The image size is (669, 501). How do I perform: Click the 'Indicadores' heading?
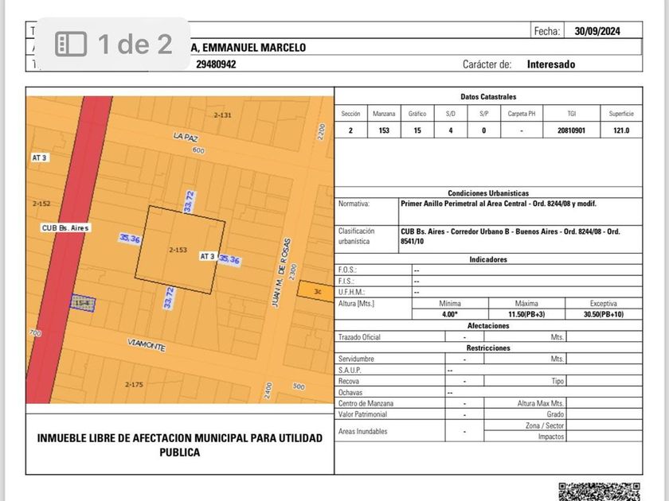click(488, 259)
